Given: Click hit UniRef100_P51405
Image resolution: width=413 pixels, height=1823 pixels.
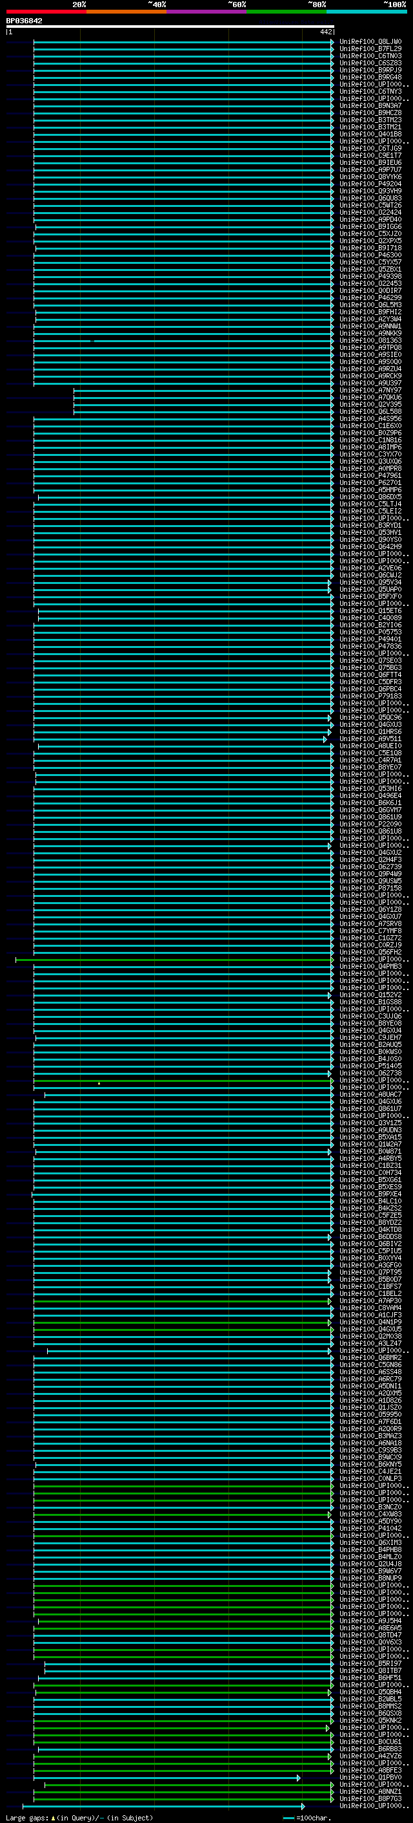Looking at the screenshot, I should (370, 1066).
